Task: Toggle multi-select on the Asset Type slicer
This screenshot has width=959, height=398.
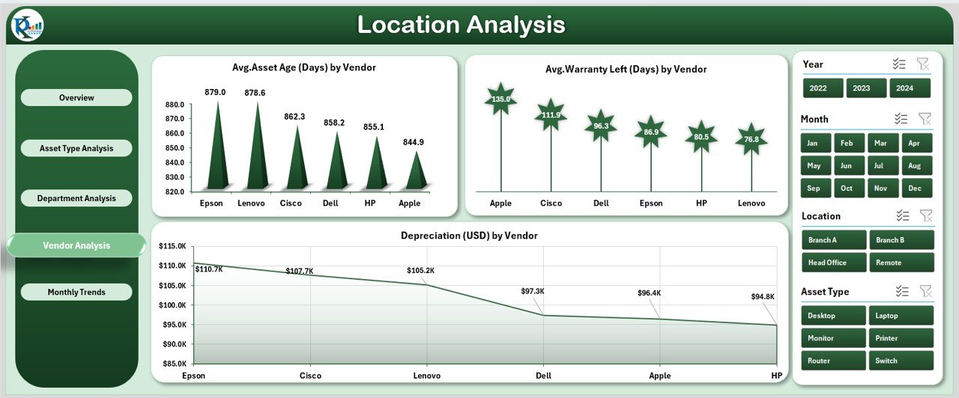Action: coord(902,291)
